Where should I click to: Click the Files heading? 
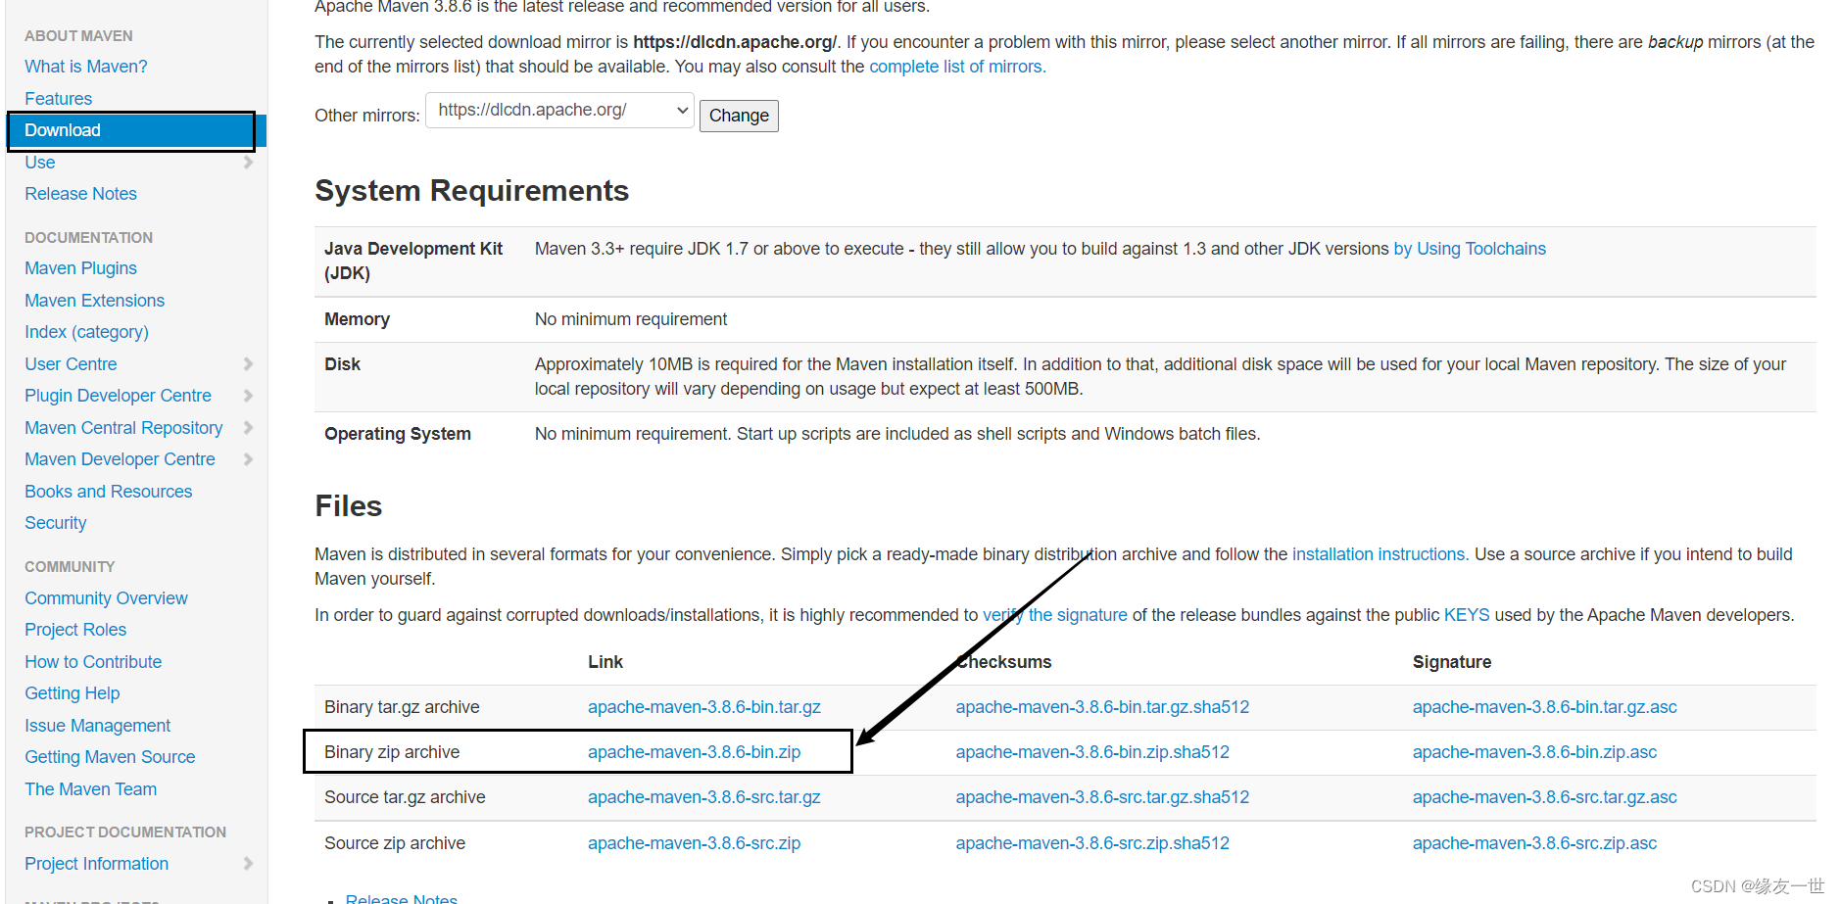tap(348, 506)
